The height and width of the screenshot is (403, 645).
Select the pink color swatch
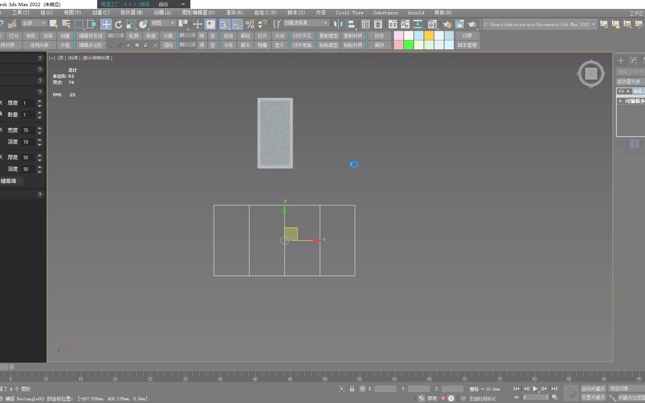[399, 45]
